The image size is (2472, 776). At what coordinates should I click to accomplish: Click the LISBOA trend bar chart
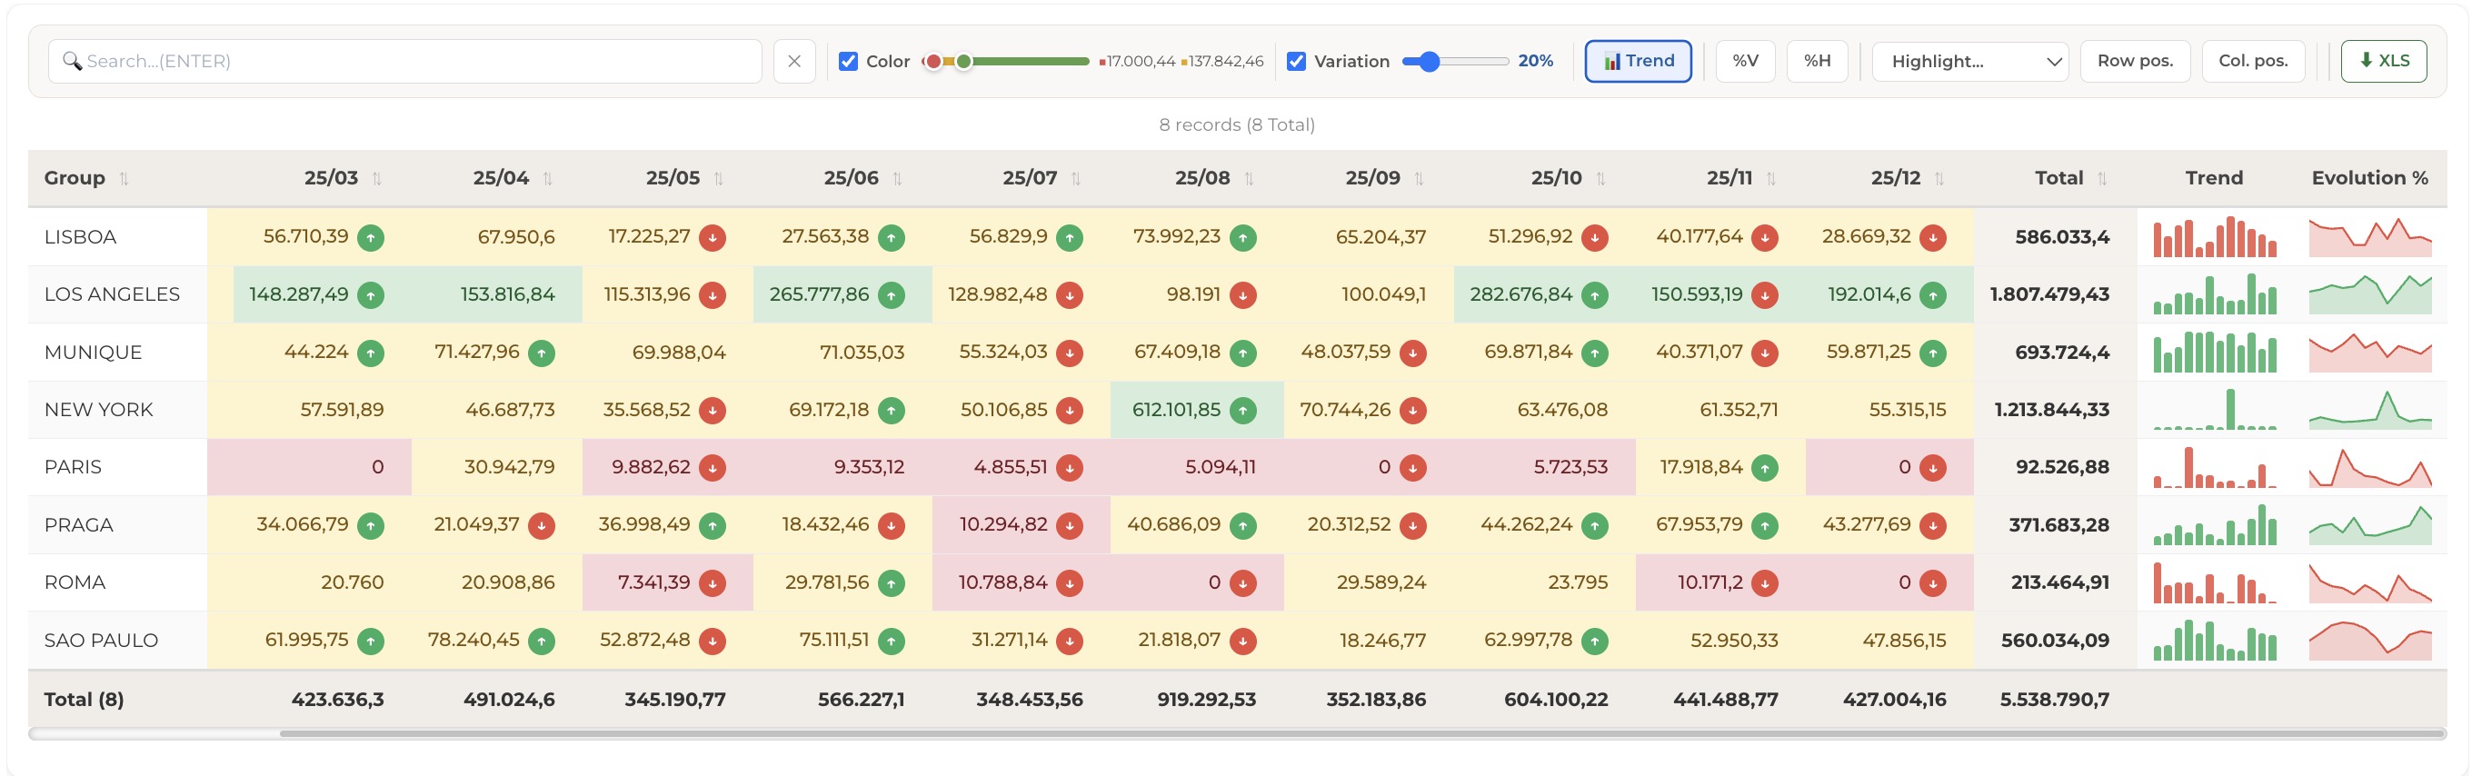2214,237
